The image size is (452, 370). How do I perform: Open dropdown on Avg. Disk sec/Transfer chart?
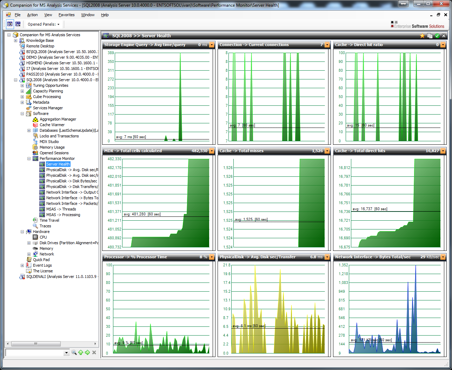point(327,257)
